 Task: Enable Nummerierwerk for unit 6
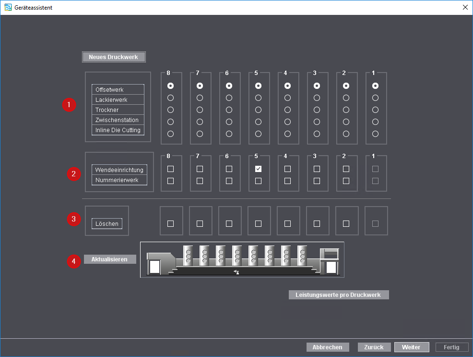coord(229,181)
